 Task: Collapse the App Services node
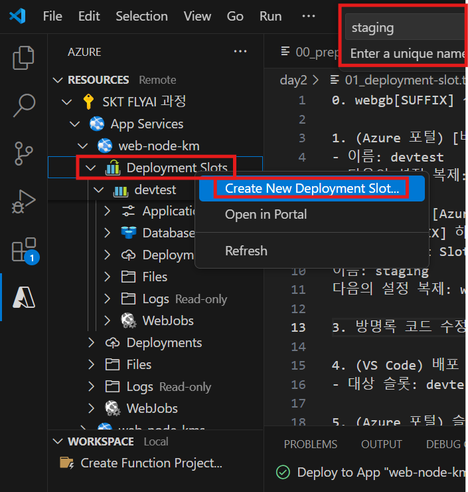tap(74, 124)
